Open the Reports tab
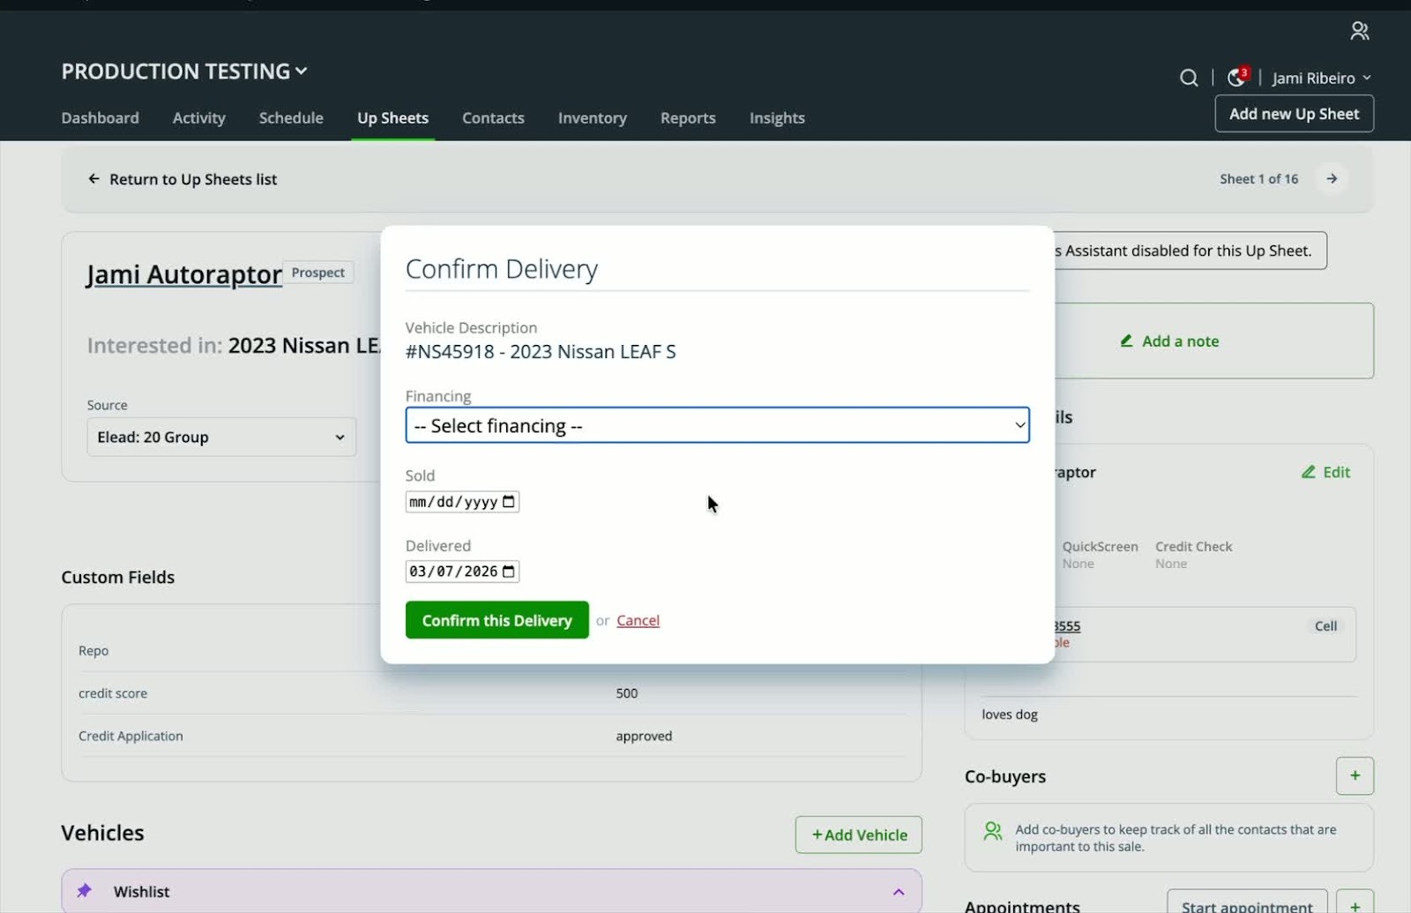The width and height of the screenshot is (1411, 913). [688, 118]
